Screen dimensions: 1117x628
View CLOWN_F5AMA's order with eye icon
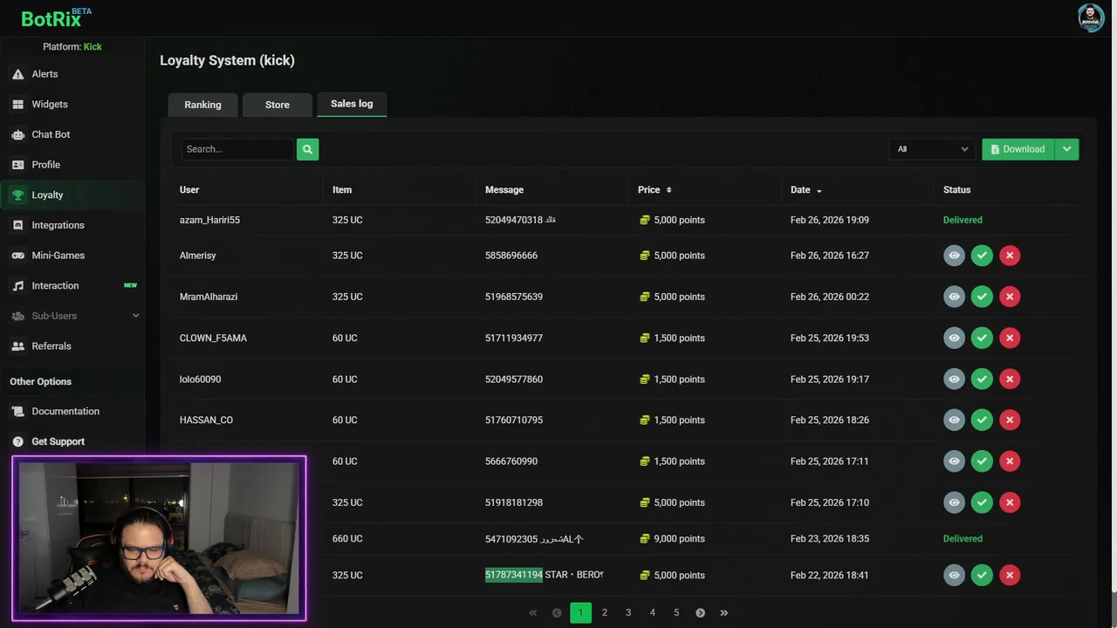[954, 338]
